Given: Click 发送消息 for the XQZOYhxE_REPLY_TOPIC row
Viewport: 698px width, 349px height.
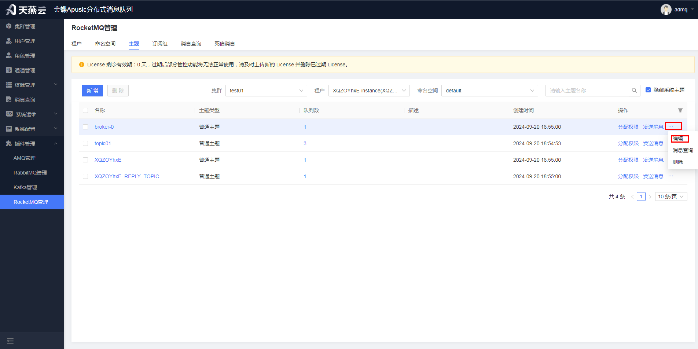Looking at the screenshot, I should pos(653,176).
